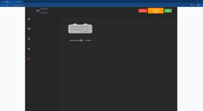Open the sliders settings icon in sidebar

[x=29, y=19]
